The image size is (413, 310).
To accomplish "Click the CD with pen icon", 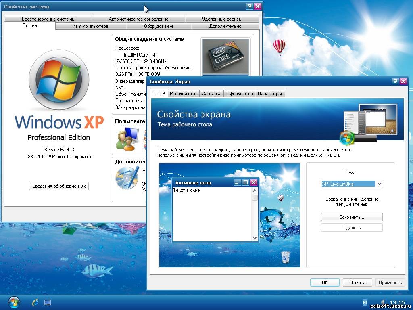I will 127,178.
